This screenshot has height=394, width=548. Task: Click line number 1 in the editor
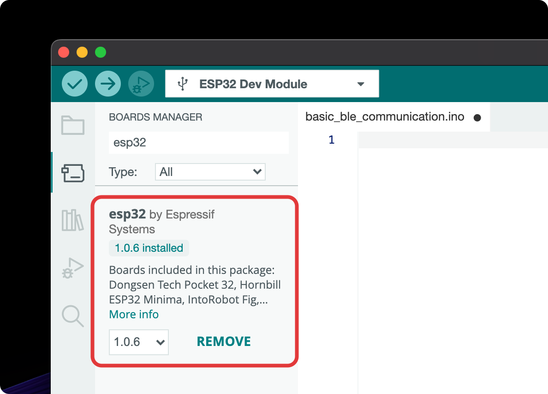pyautogui.click(x=331, y=139)
